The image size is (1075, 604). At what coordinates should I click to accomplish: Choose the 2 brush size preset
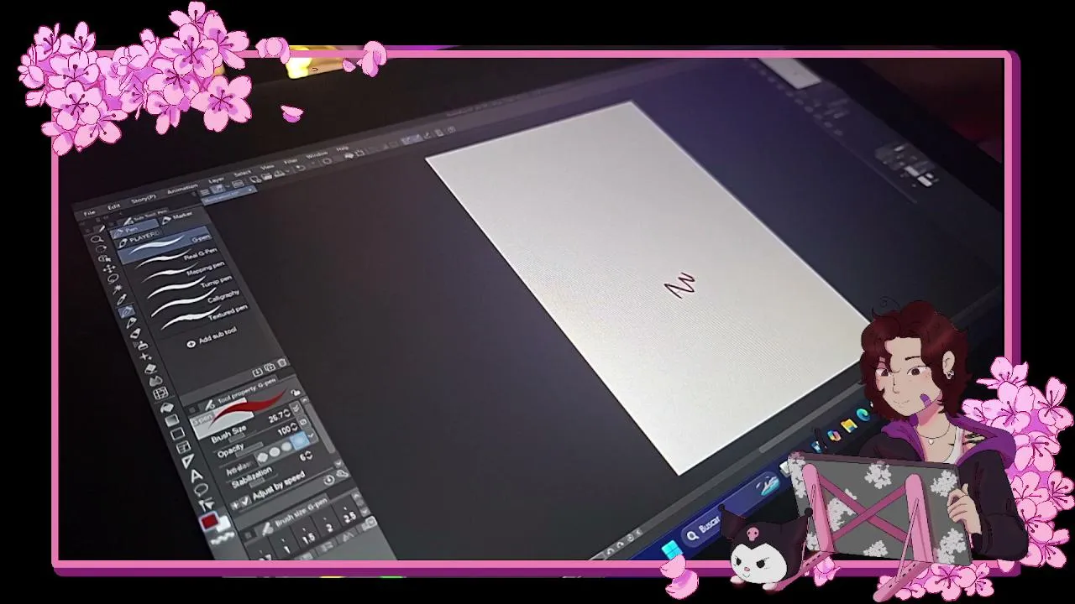coord(328,528)
